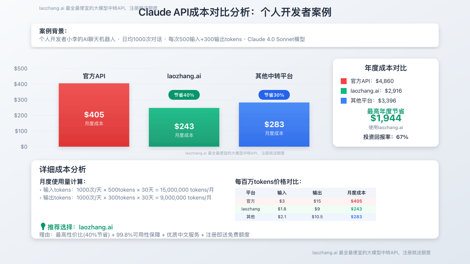Click the $100 y-axis label
470x264 pixels.
click(21, 131)
